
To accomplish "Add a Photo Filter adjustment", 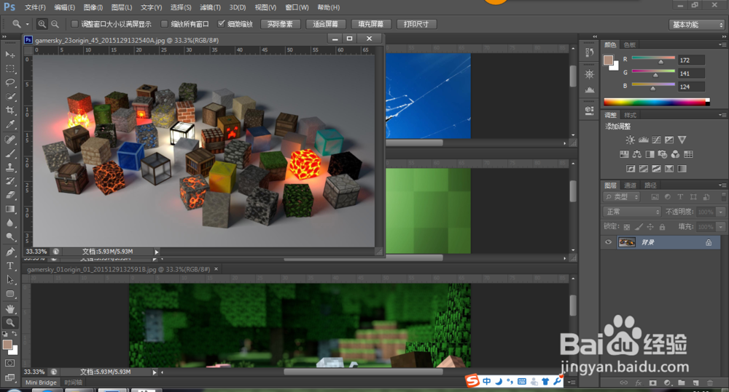I will coord(663,154).
